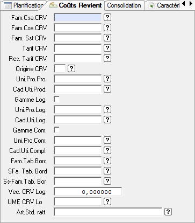Click the lookup icon next to Uni.Pro.Pro.
195x223 pixels.
point(107,79)
